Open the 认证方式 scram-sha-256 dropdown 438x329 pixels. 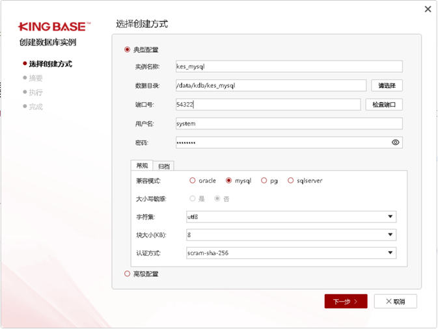291,253
